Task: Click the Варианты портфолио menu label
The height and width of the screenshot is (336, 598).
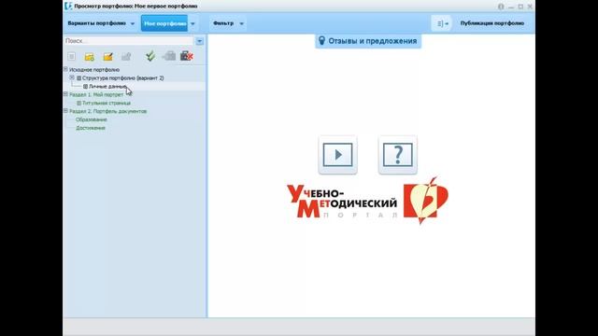Action: click(97, 23)
